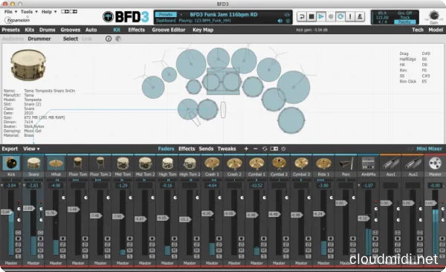Toggle the loop button in transport
The width and height of the screenshot is (446, 272).
(x=340, y=17)
